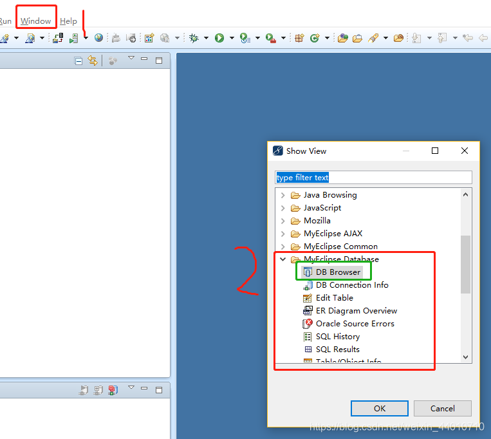This screenshot has height=439, width=491.
Task: Click the open task folder icon
Action: coord(357,38)
